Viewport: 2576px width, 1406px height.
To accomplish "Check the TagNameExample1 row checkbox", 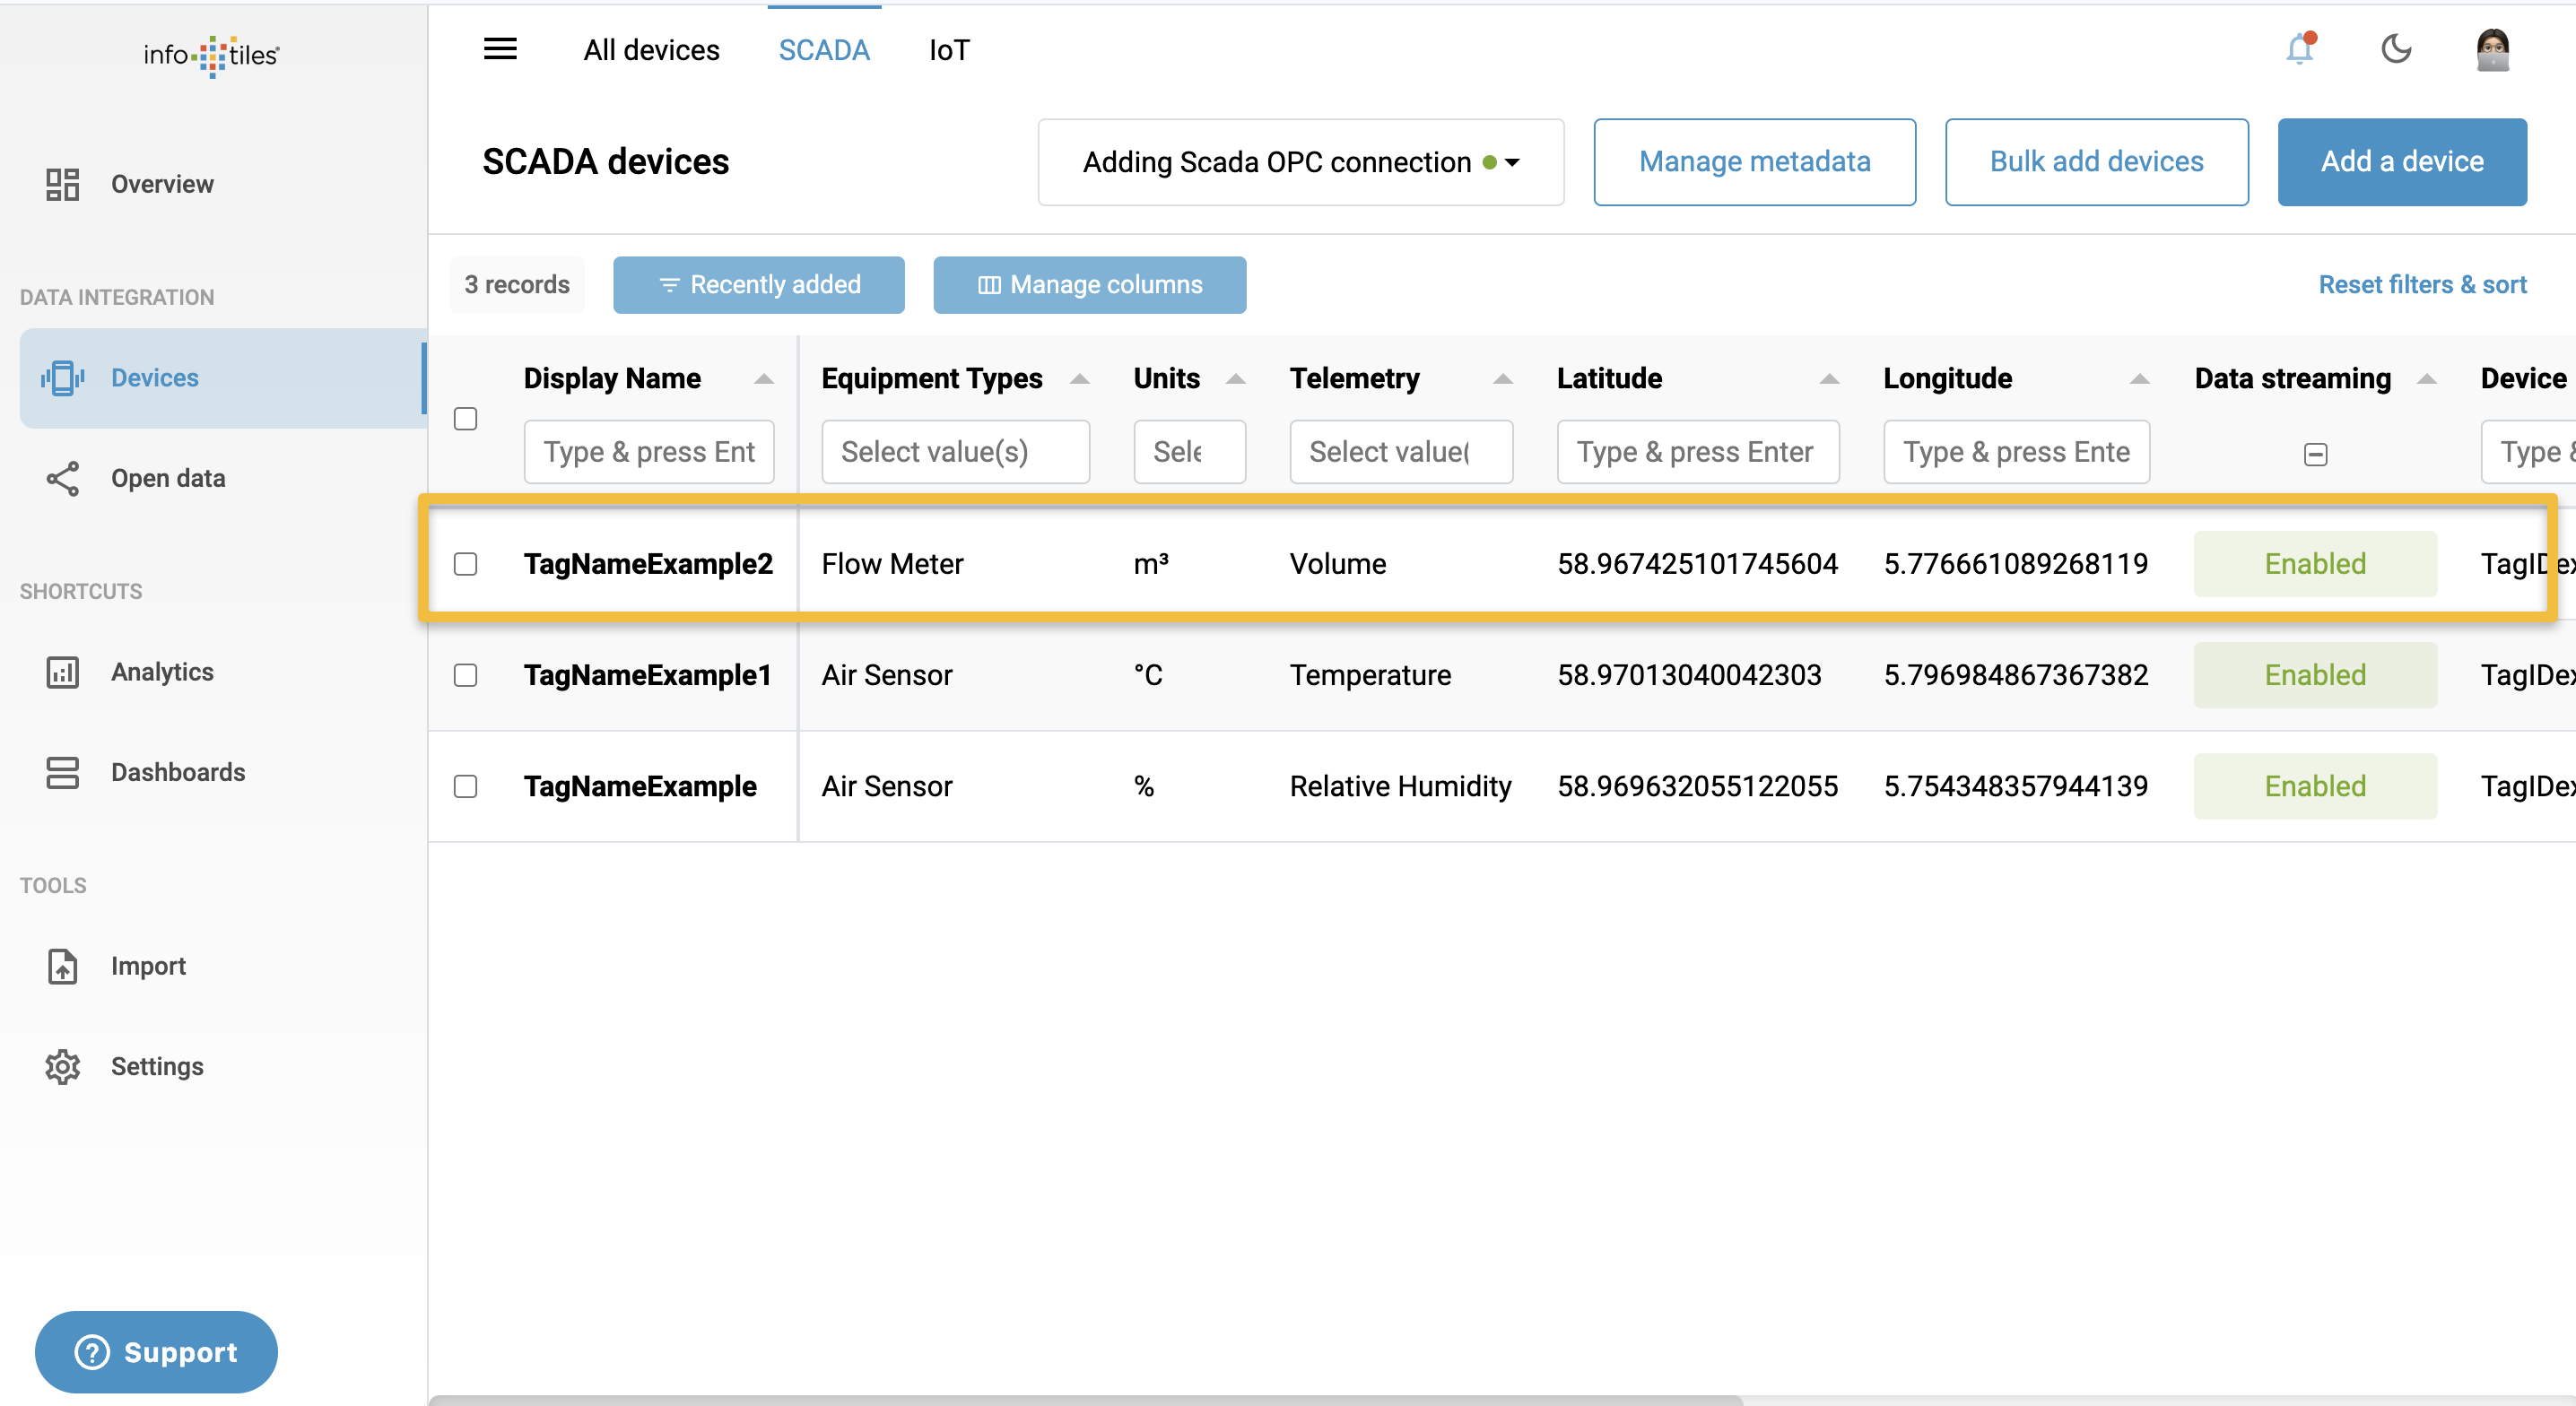I will pyautogui.click(x=465, y=675).
